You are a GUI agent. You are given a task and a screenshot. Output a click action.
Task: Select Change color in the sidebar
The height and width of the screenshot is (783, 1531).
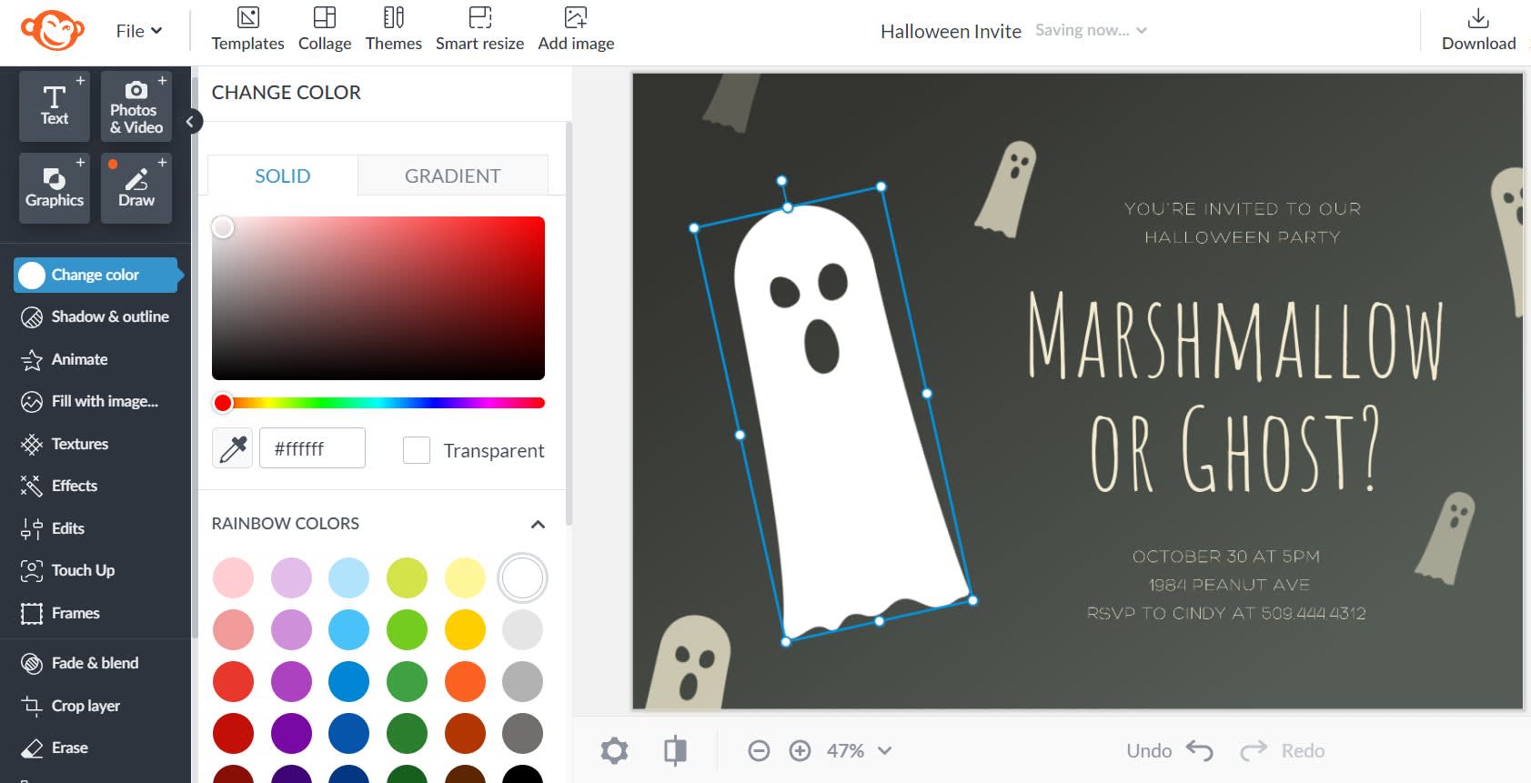(x=96, y=275)
